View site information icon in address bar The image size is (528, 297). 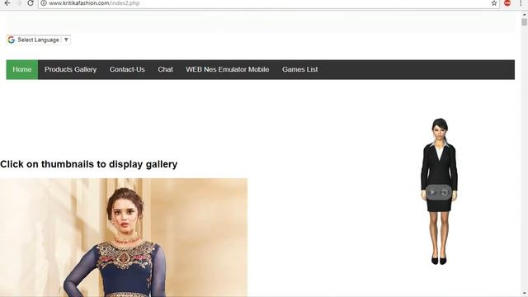pos(44,3)
